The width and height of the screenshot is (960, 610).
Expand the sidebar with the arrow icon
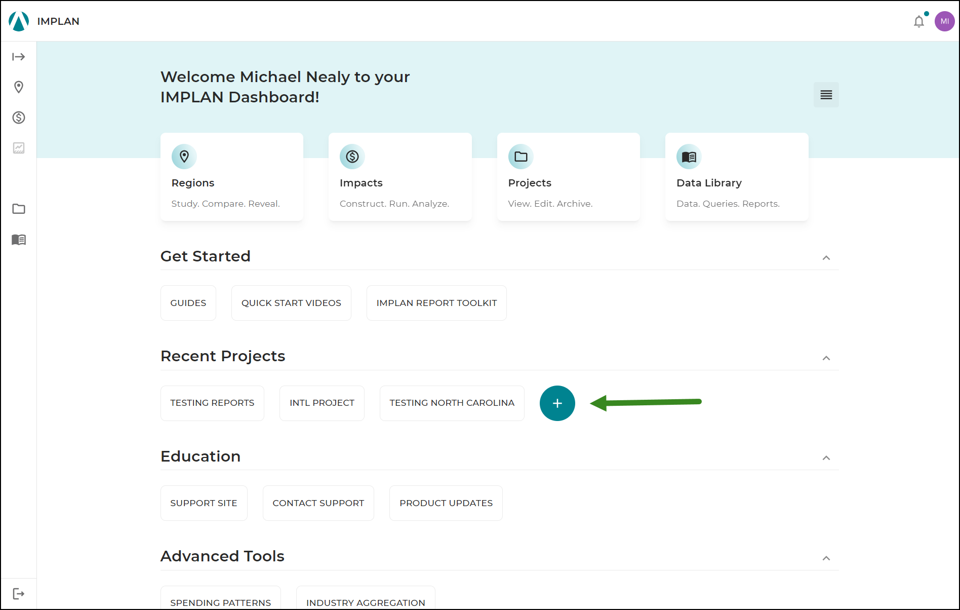click(19, 57)
